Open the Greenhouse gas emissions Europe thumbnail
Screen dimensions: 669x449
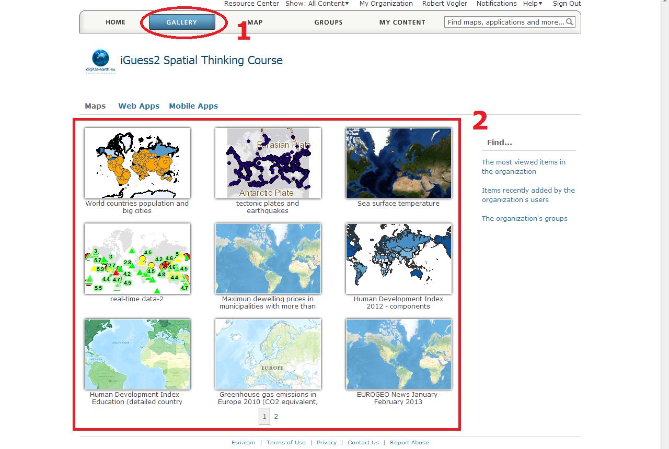[x=268, y=354]
